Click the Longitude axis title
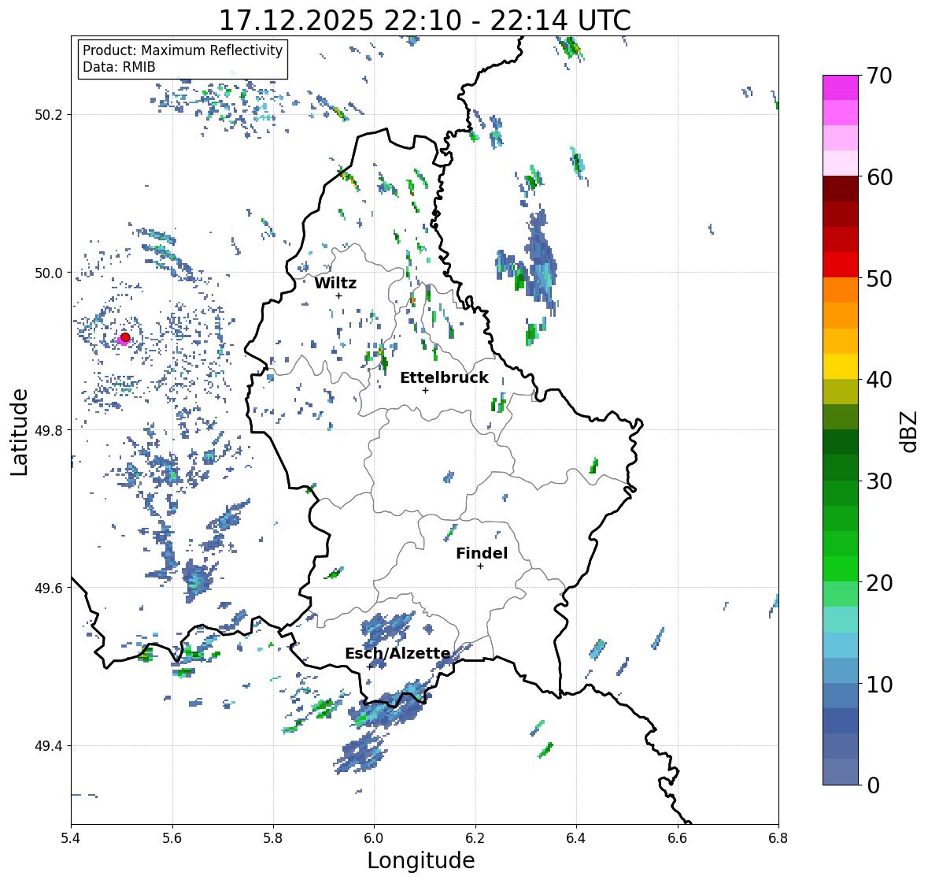This screenshot has width=928, height=880. click(x=421, y=860)
